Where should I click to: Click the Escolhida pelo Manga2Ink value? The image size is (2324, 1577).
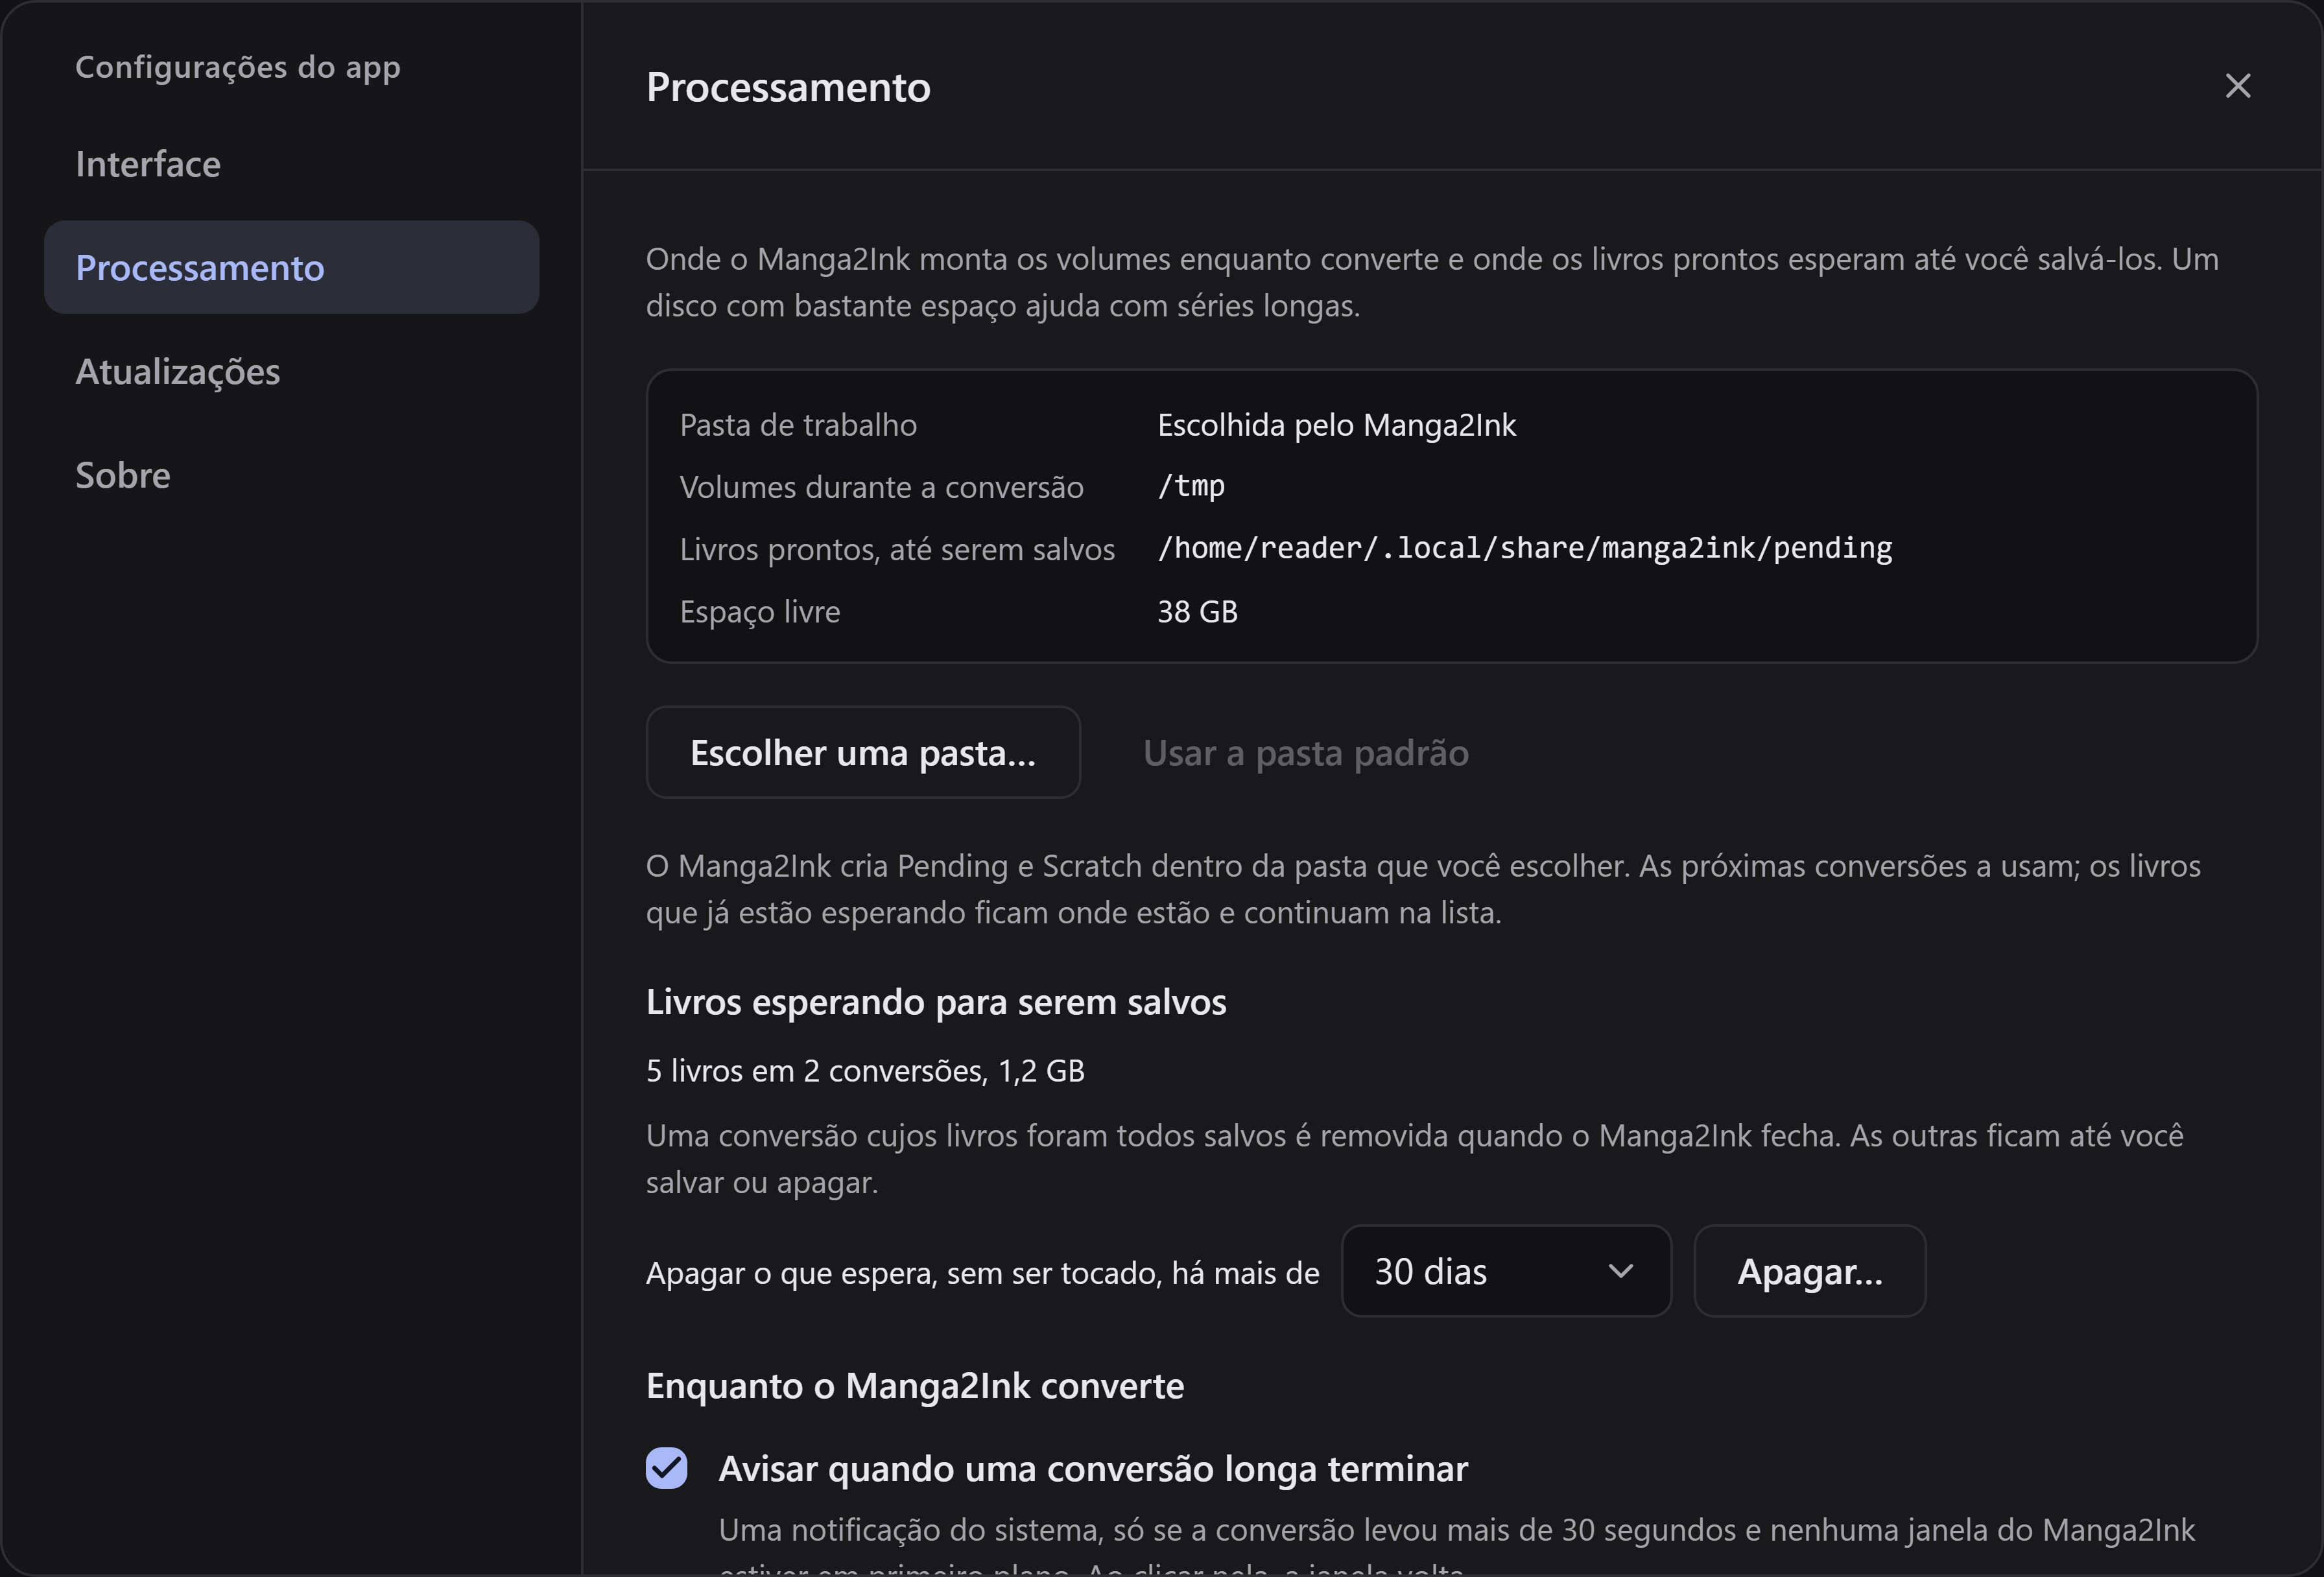click(x=1336, y=425)
